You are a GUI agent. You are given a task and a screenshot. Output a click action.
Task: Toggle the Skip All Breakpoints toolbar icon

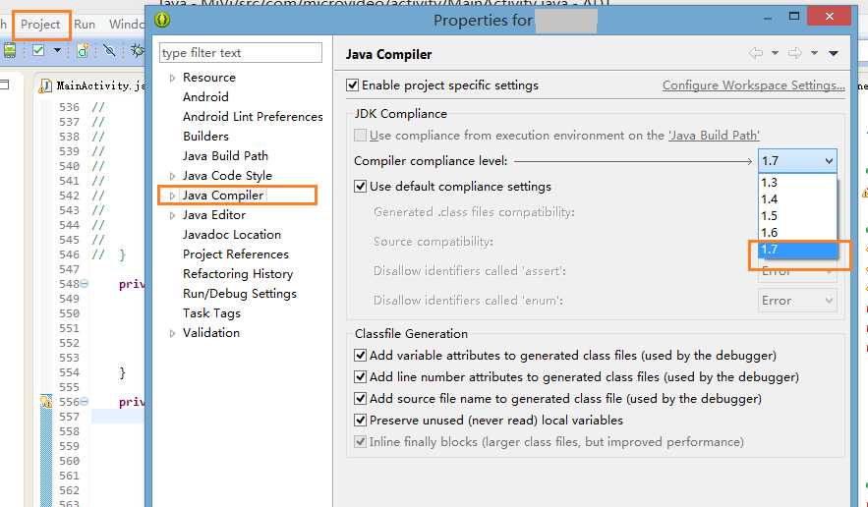pyautogui.click(x=110, y=51)
